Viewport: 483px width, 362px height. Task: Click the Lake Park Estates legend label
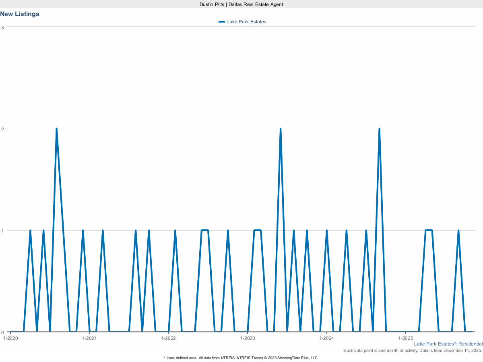coord(246,22)
